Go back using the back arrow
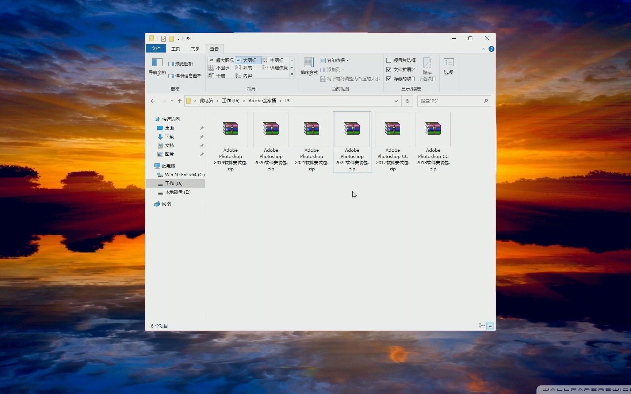The image size is (631, 394). 153,101
